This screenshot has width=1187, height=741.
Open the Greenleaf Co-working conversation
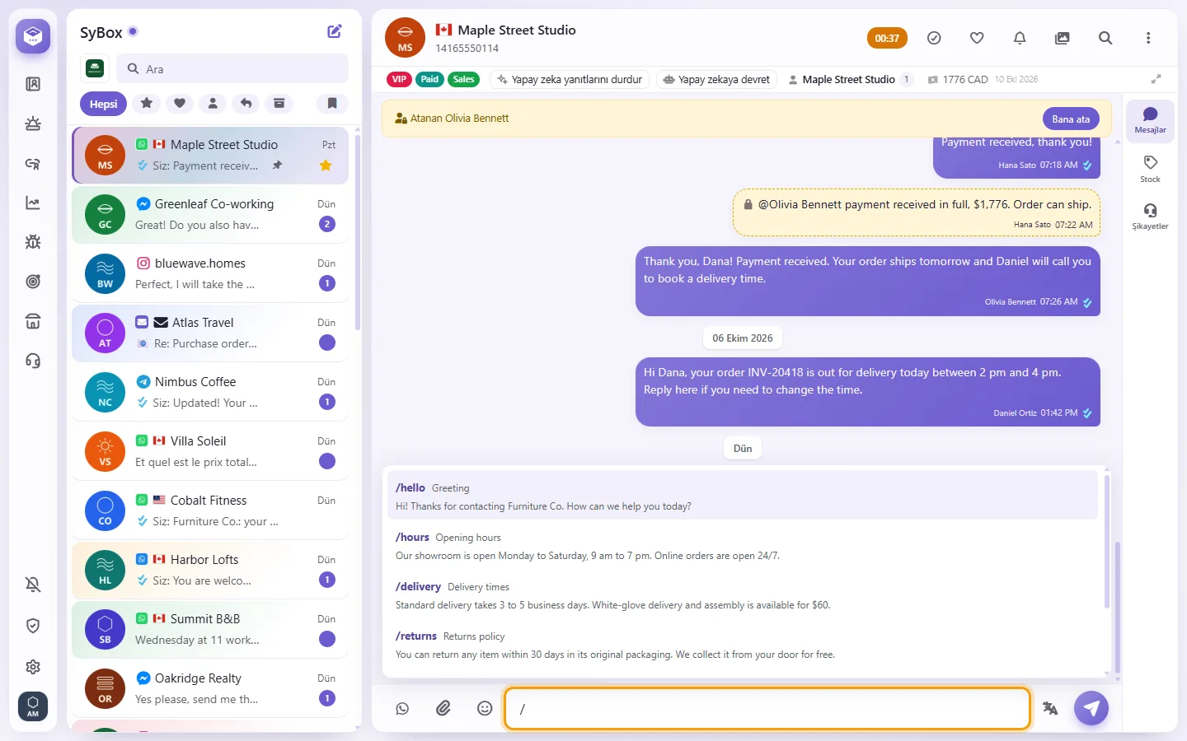coord(210,214)
